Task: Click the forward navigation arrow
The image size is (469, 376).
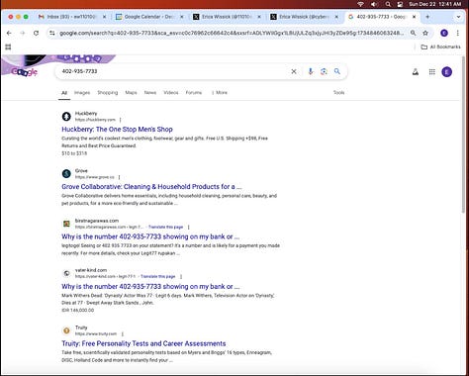Action: (23, 33)
